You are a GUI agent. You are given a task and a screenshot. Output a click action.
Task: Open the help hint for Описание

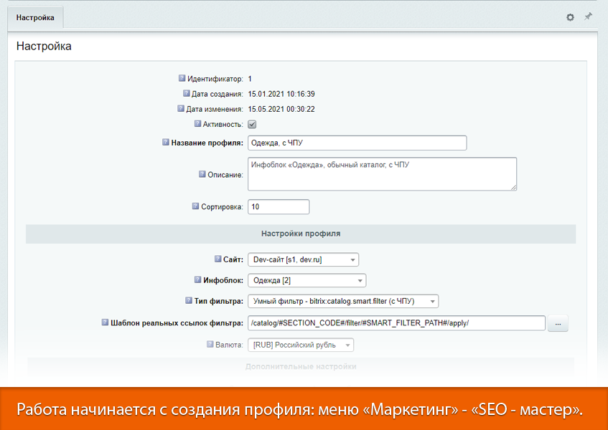(203, 172)
